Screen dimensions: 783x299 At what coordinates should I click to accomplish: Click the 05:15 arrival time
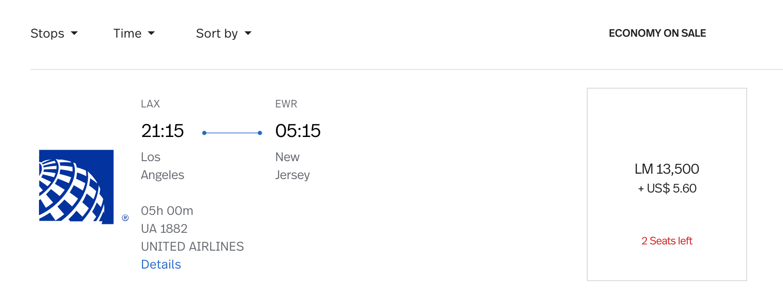pyautogui.click(x=298, y=131)
